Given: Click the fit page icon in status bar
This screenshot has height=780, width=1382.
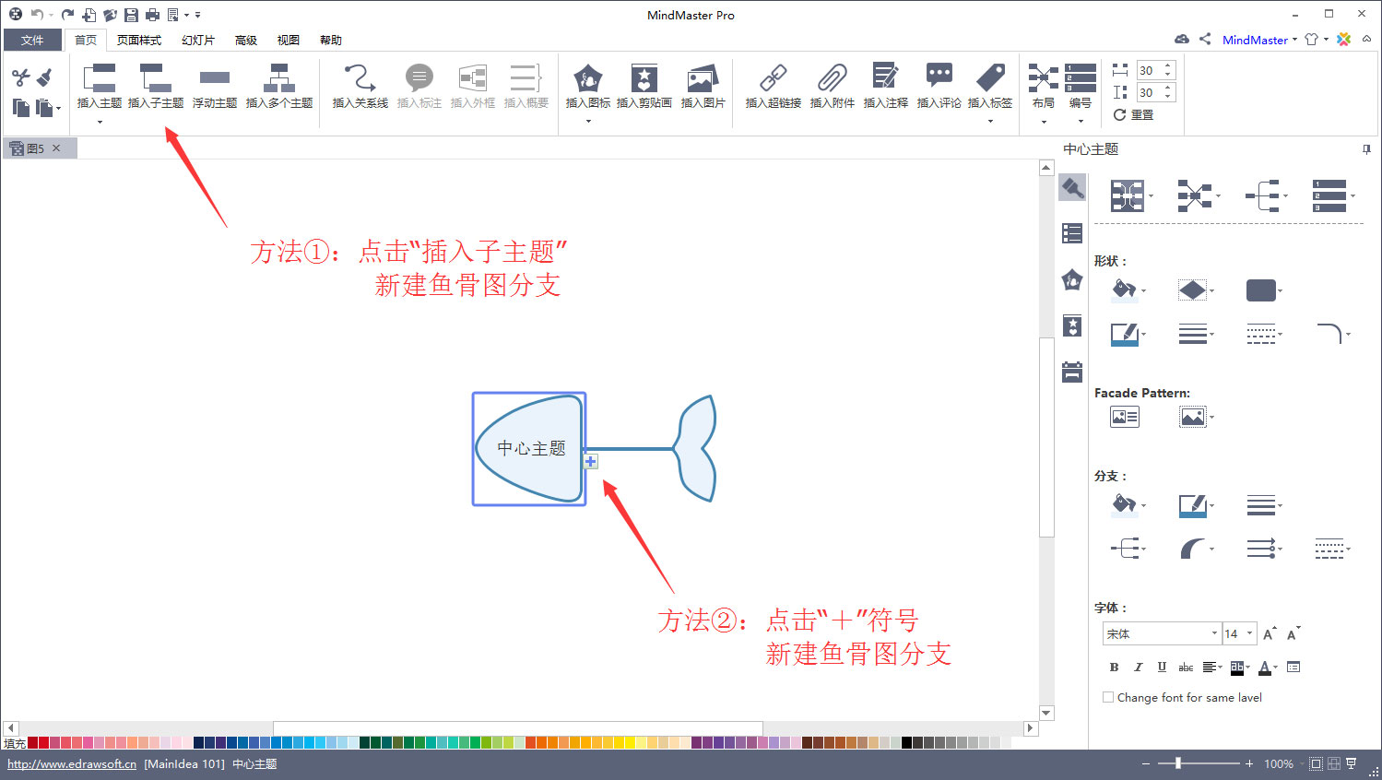Looking at the screenshot, I should point(1316,763).
